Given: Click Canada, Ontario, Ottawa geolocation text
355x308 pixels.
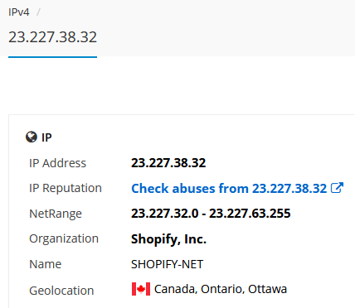Looking at the screenshot, I should (221, 289).
